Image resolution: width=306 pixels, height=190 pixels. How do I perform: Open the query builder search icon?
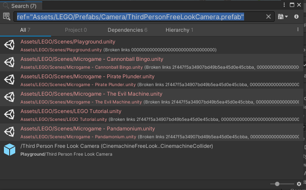coord(7,17)
